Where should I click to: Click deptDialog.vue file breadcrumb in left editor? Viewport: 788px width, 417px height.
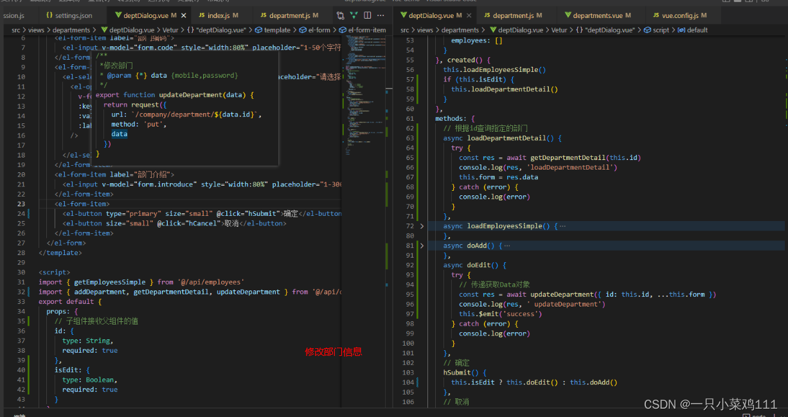click(127, 30)
